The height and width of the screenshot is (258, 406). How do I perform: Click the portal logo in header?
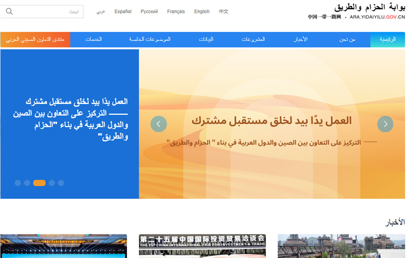pos(356,12)
